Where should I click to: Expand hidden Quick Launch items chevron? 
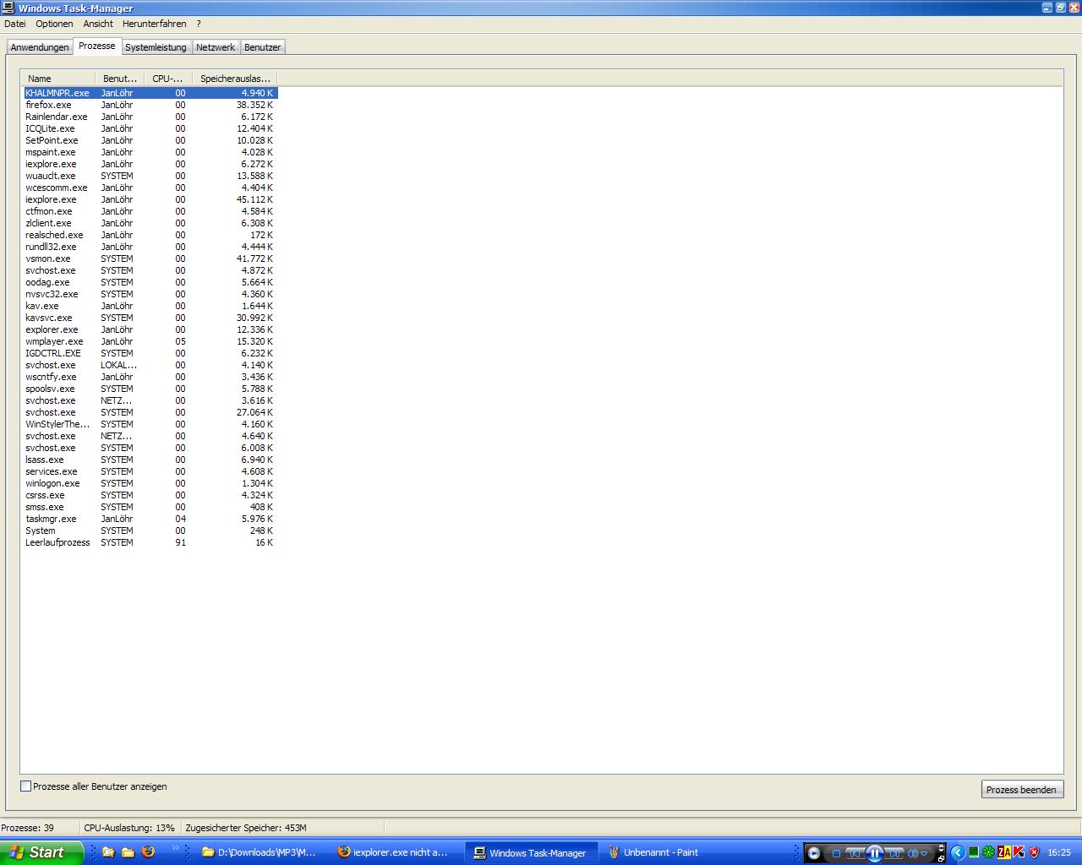176,849
